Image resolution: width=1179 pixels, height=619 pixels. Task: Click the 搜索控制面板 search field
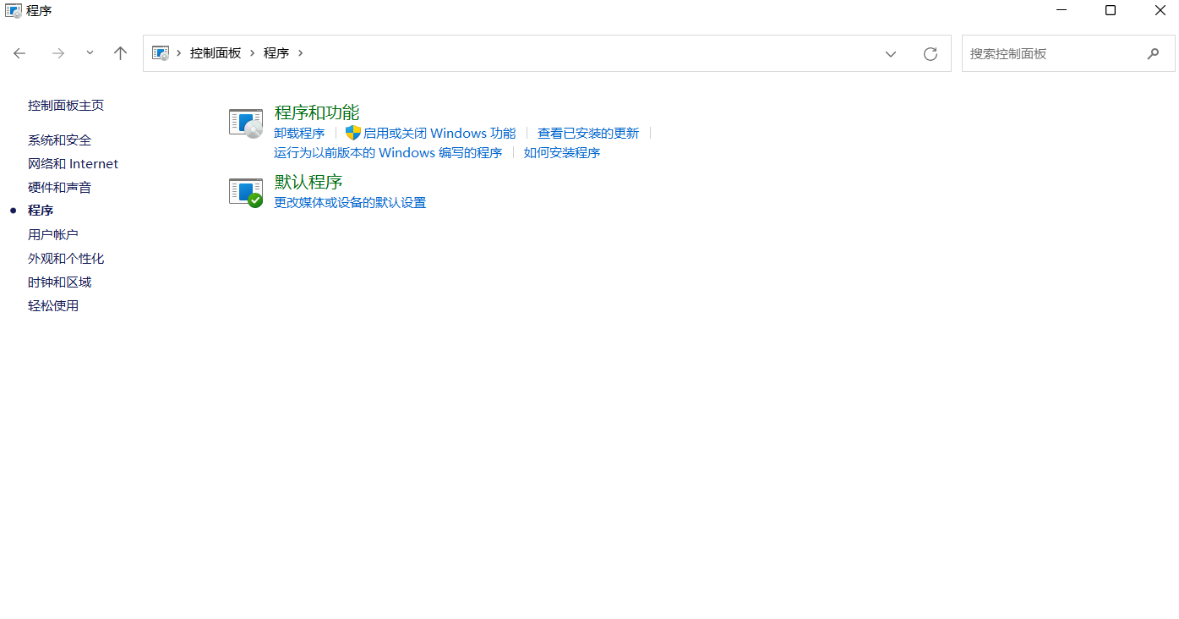coord(1068,53)
